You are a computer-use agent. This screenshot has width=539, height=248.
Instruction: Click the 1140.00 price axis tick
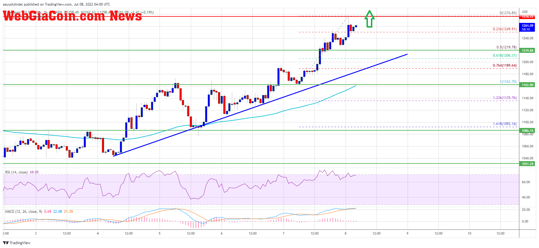click(x=528, y=98)
